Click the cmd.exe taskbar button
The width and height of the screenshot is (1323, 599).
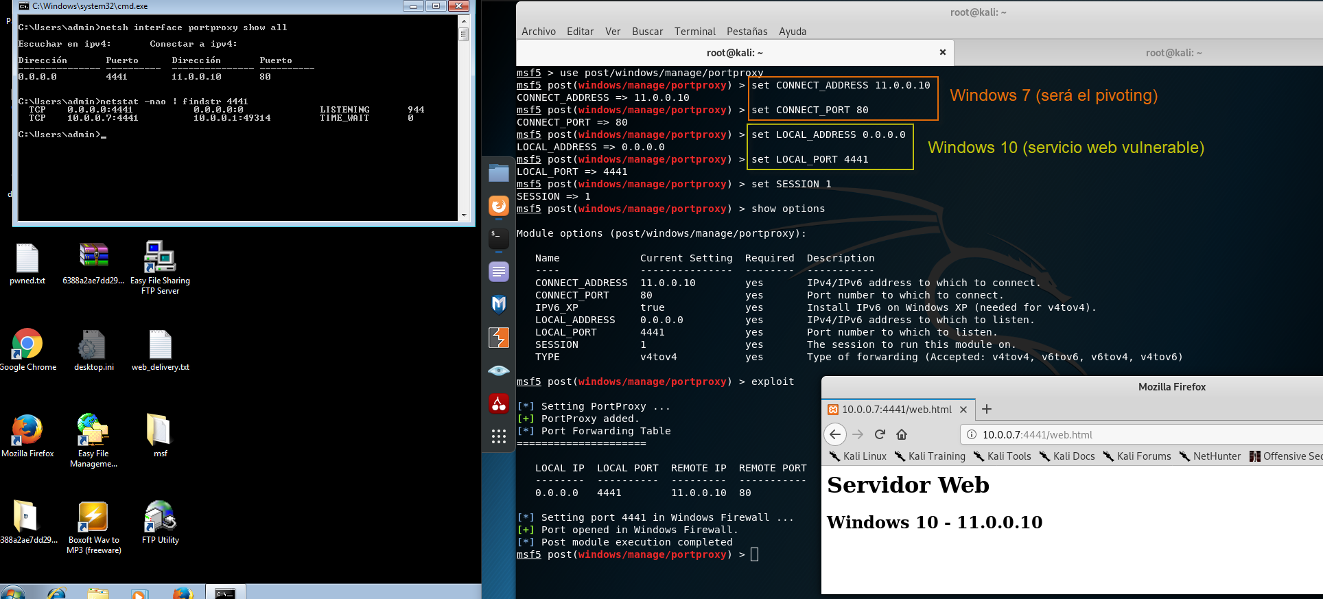225,592
